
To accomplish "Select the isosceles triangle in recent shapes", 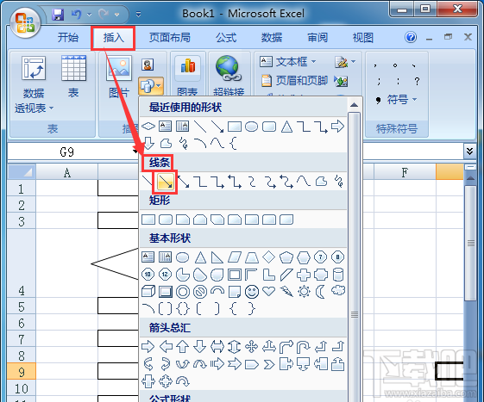I will coord(286,127).
